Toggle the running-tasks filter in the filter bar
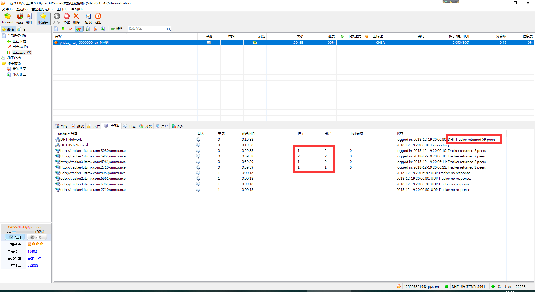Screen dimensions: 535x292 point(79,29)
